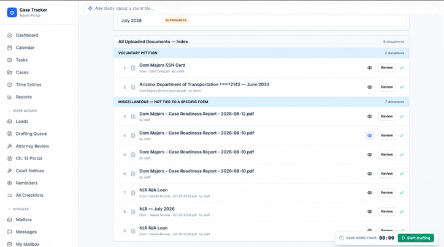Click the Miscellaneous section header

261,101
